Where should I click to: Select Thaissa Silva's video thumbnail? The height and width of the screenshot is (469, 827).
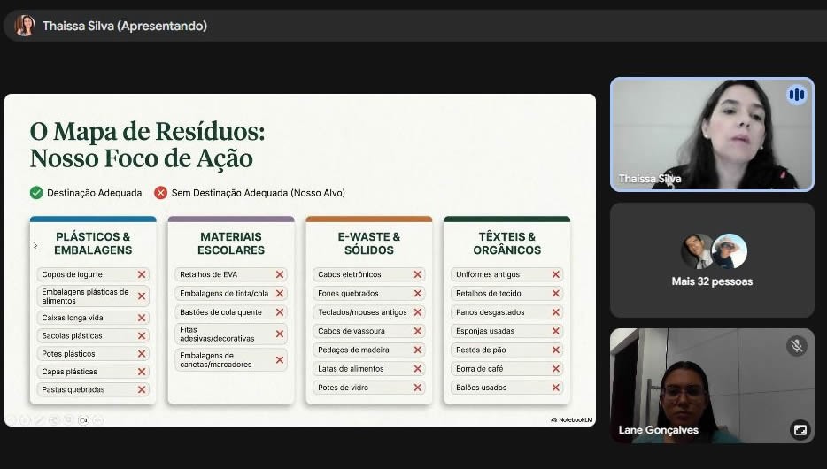click(x=712, y=135)
